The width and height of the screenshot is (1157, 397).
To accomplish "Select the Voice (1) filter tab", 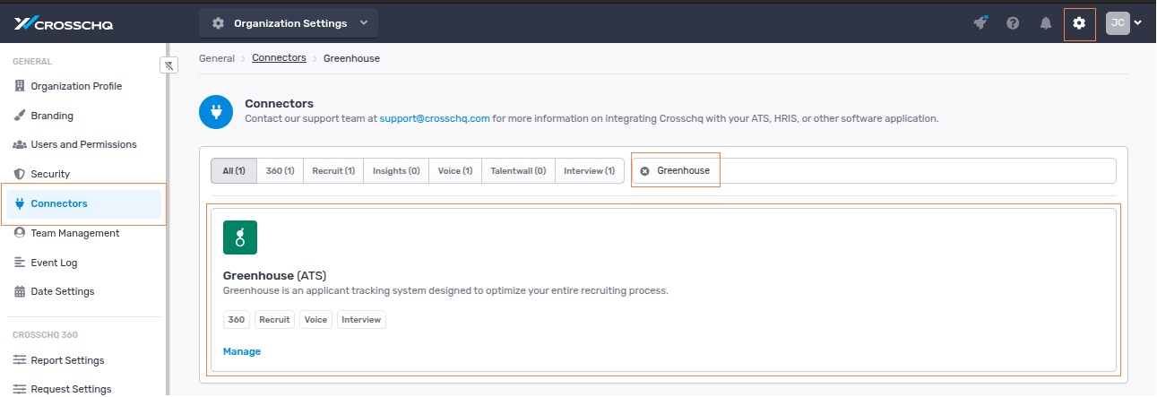I will coord(455,170).
